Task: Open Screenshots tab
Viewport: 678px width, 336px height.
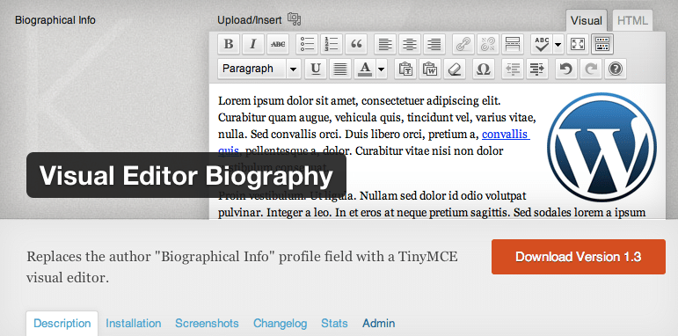Action: (207, 324)
